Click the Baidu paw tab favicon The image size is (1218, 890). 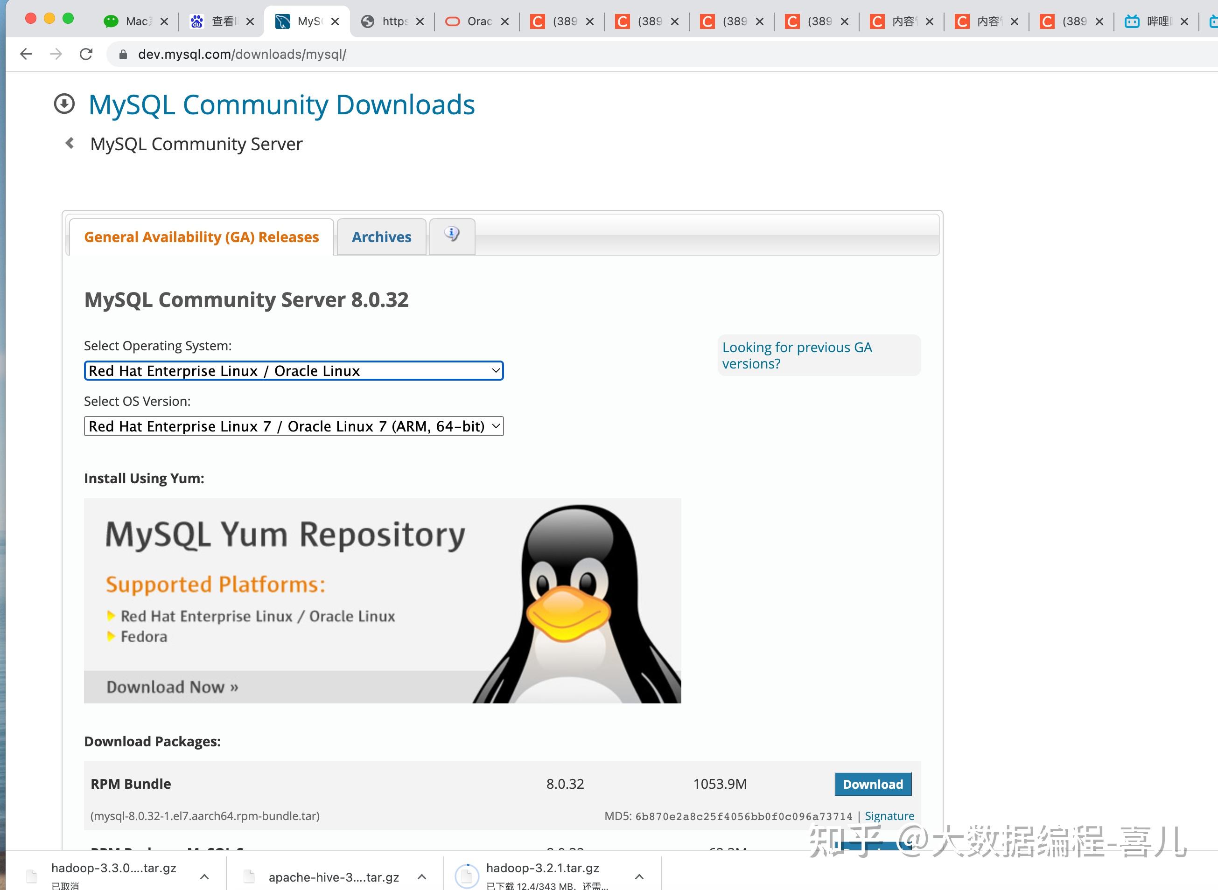pyautogui.click(x=197, y=21)
